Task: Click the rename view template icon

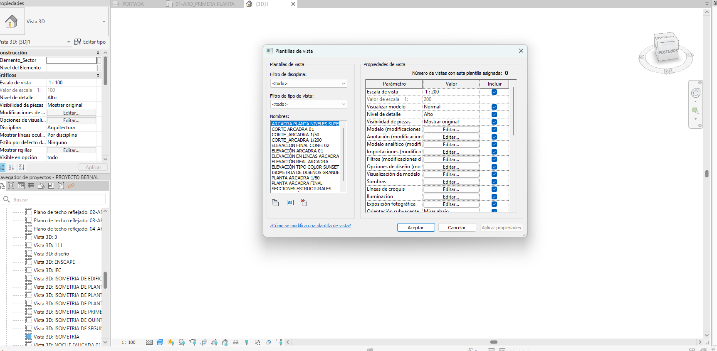Action: pos(290,203)
